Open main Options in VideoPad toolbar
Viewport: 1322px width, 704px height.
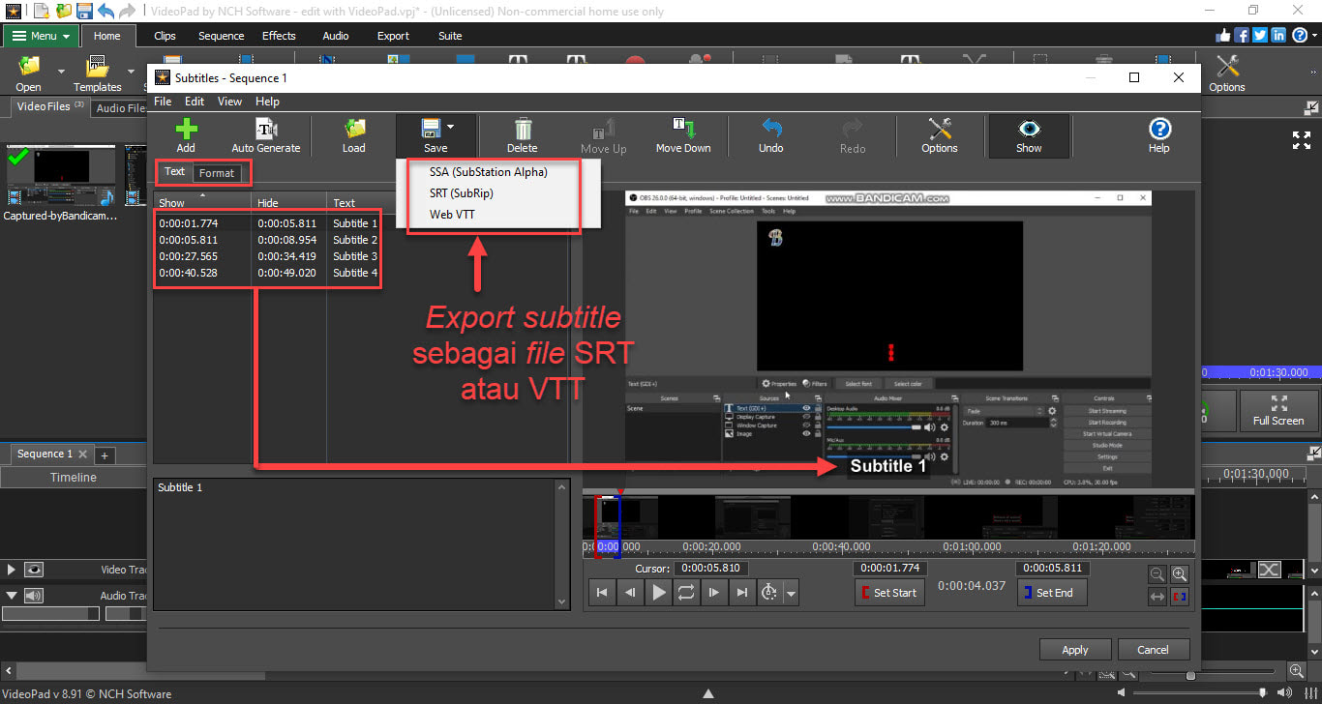[x=1227, y=73]
